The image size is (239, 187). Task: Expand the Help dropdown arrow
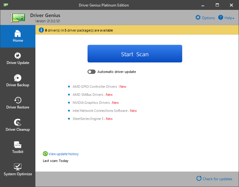[x=233, y=18]
